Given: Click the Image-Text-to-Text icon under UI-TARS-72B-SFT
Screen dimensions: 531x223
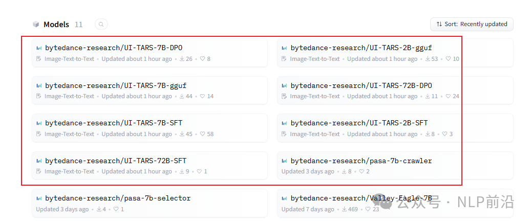Looking at the screenshot, I should pyautogui.click(x=39, y=171).
